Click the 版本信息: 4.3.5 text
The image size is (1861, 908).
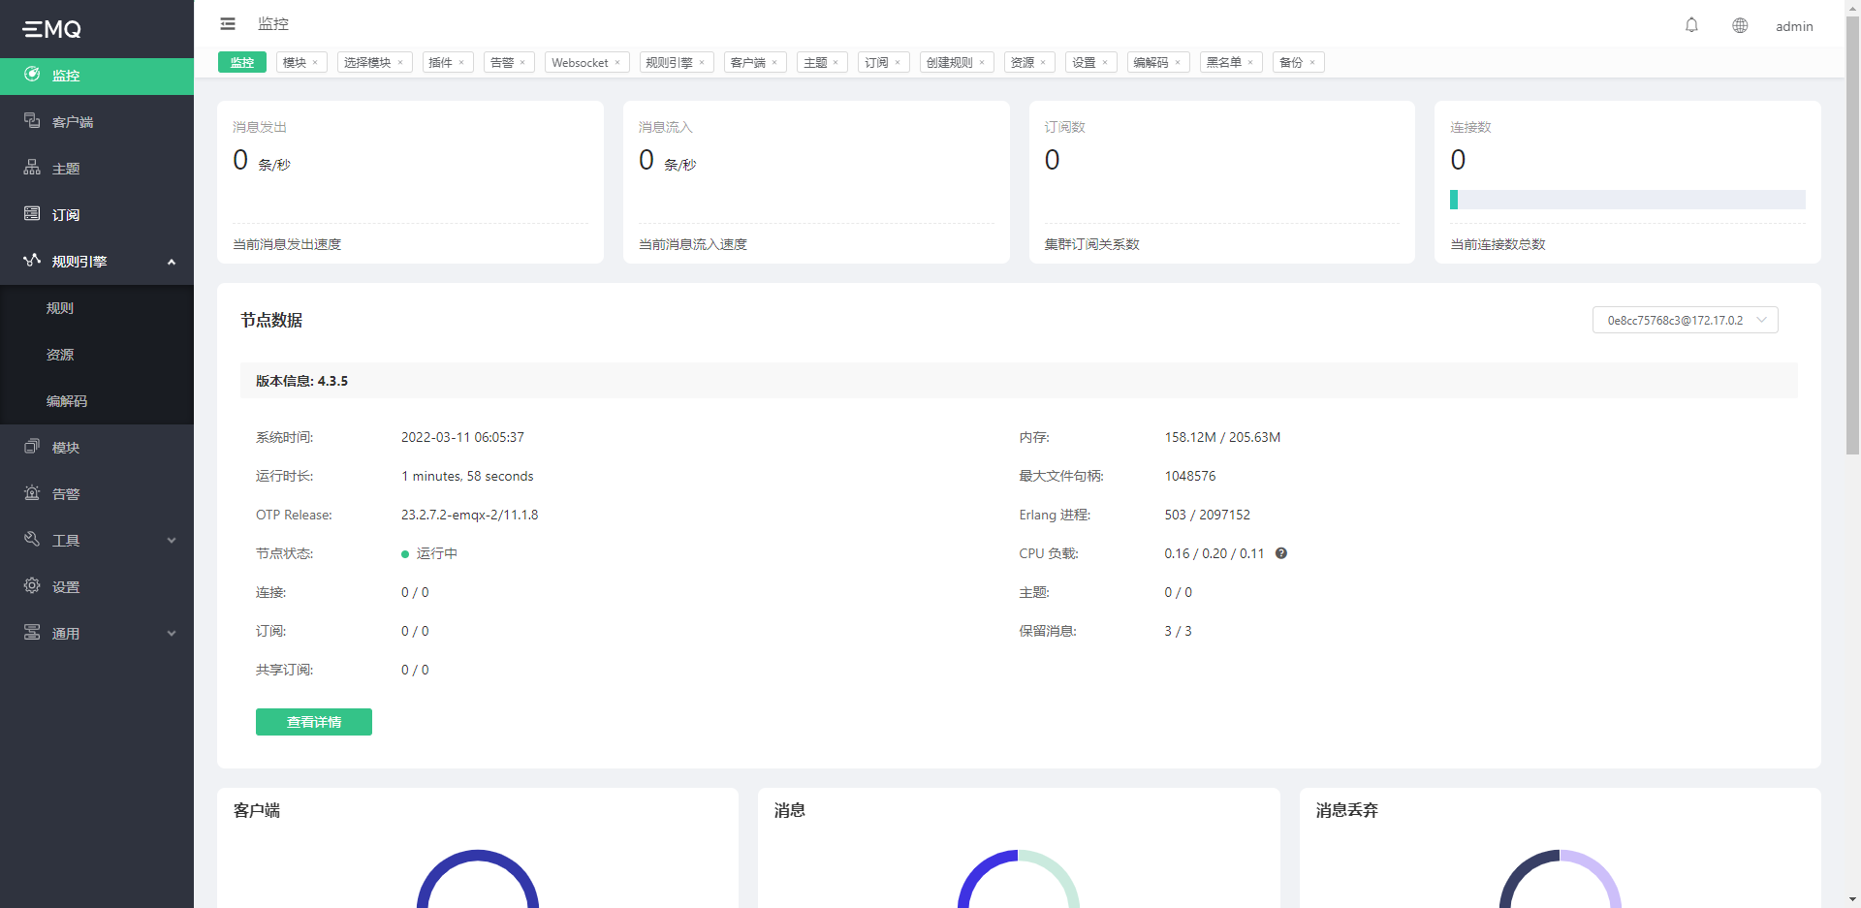coord(301,381)
